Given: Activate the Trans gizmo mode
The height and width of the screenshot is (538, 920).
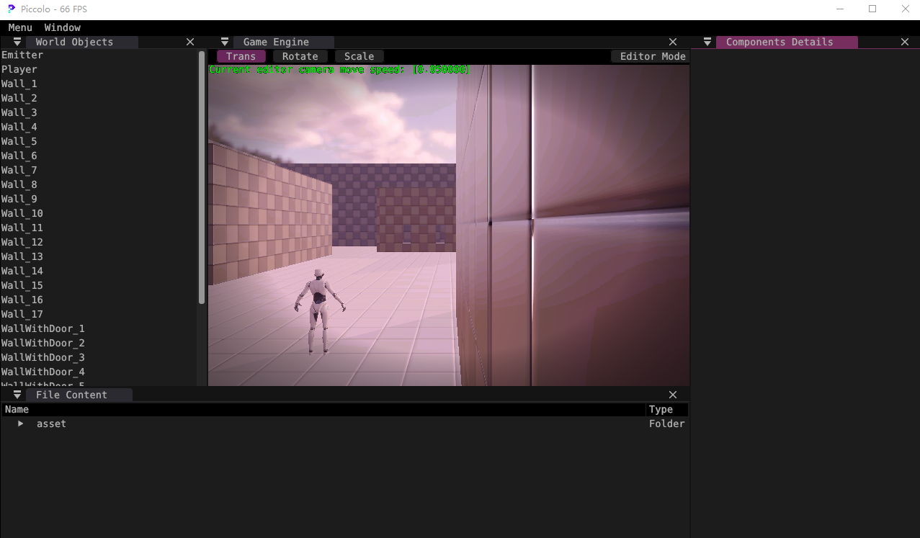Looking at the screenshot, I should 241,55.
